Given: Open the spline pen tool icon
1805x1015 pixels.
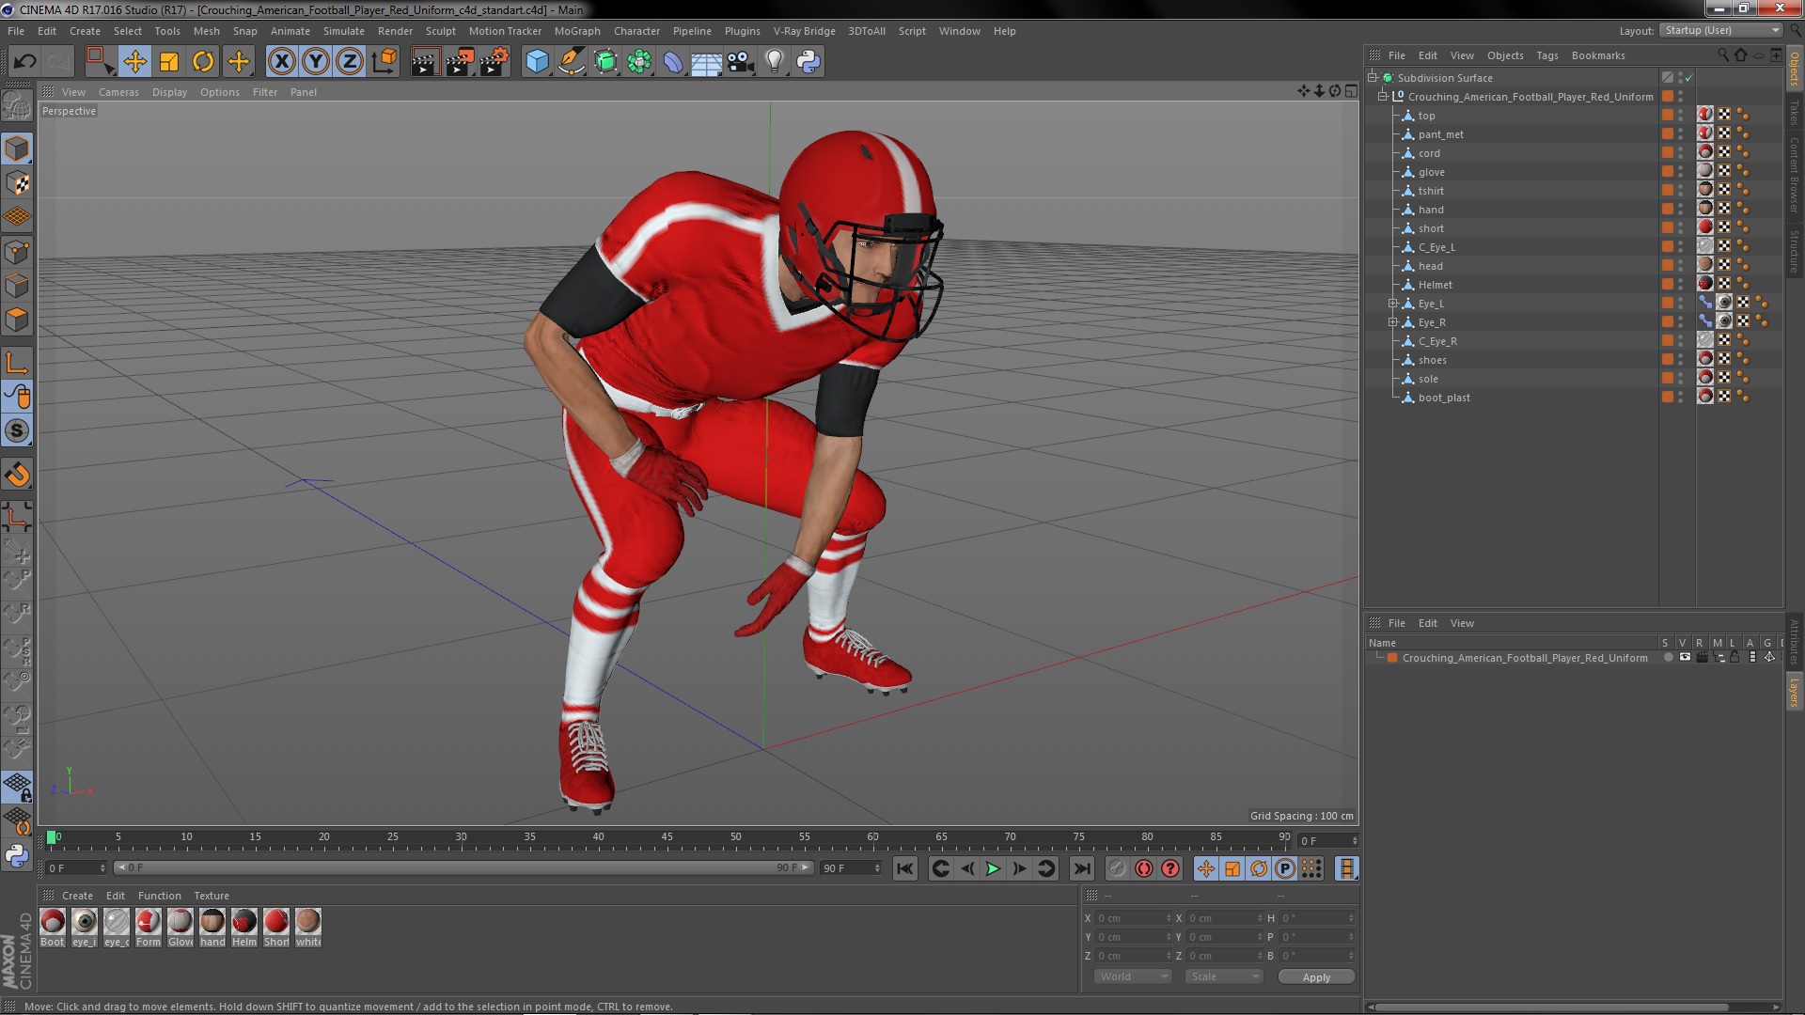Looking at the screenshot, I should click(x=571, y=62).
